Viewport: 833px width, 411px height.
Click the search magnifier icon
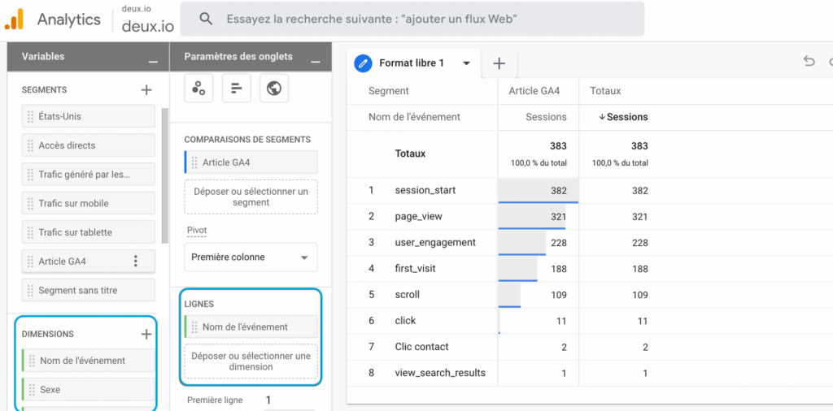click(206, 19)
